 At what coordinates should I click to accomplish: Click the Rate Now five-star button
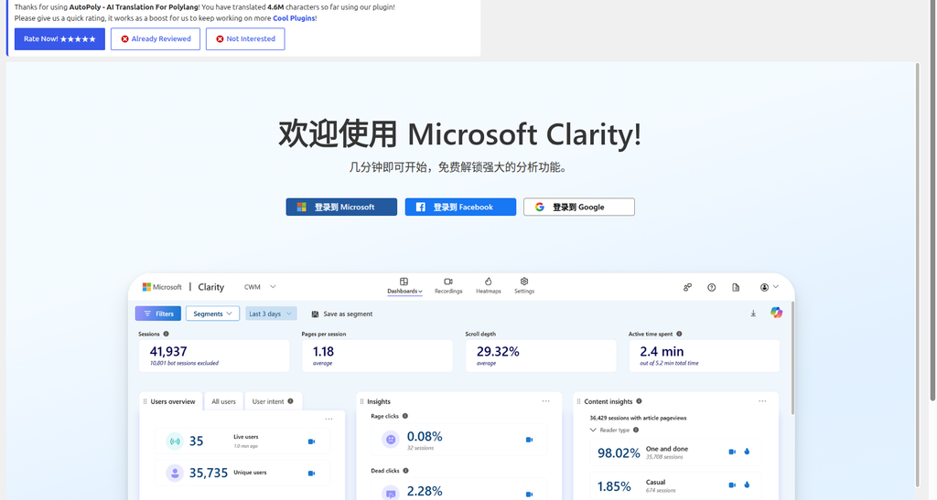[59, 38]
